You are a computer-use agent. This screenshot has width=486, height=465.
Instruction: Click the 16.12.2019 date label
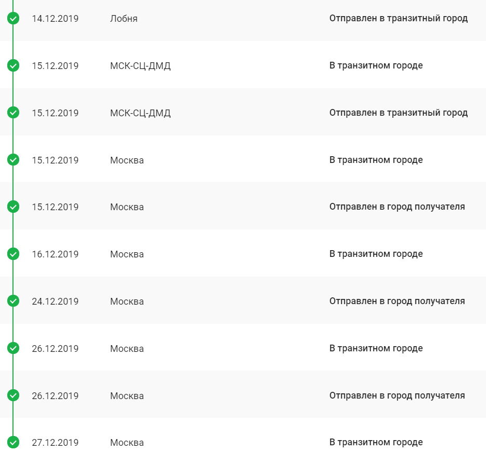(x=55, y=254)
